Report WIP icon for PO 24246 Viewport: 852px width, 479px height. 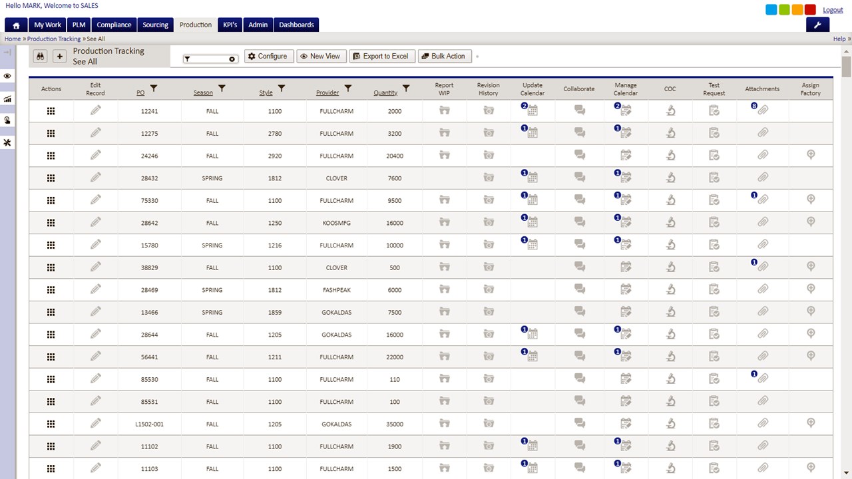click(445, 156)
